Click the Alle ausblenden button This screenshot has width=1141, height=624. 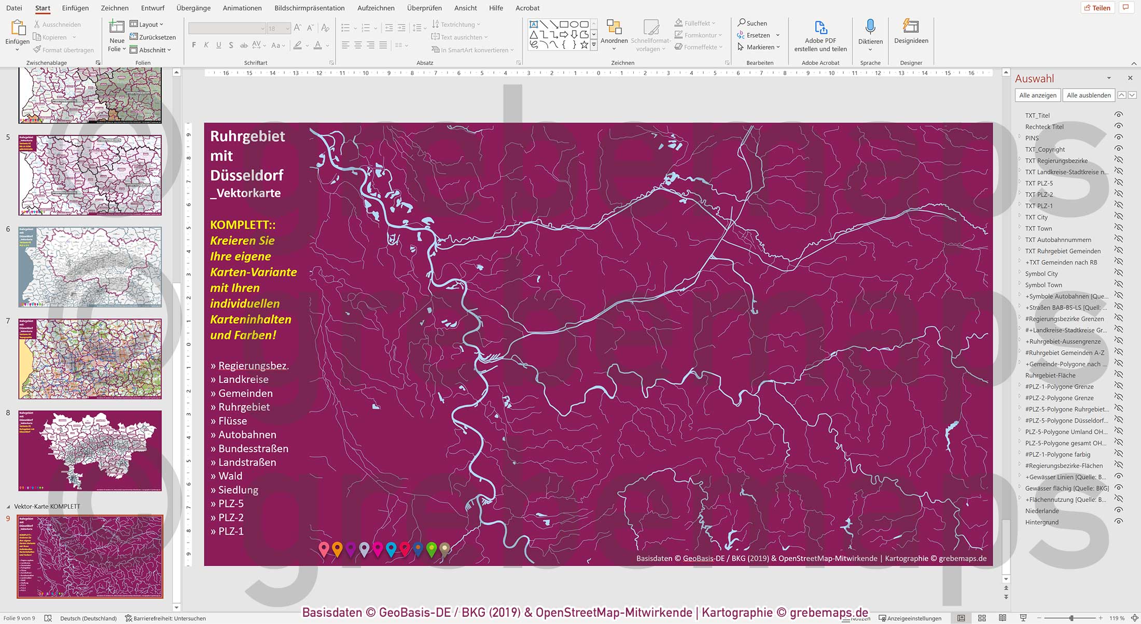(1088, 95)
